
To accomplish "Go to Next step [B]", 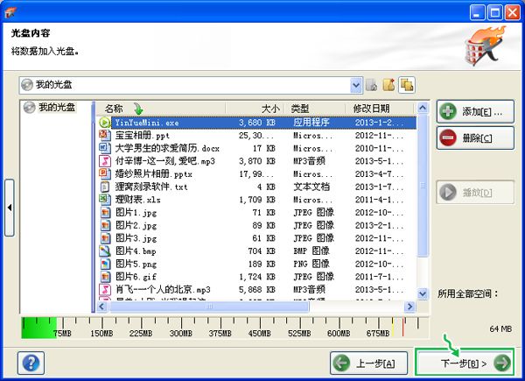I will click(465, 363).
